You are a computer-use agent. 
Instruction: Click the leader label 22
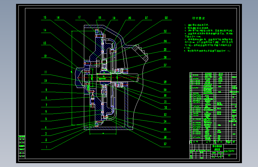click(x=166, y=18)
